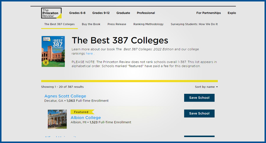Click the yellow Featured badge

coord(82,112)
